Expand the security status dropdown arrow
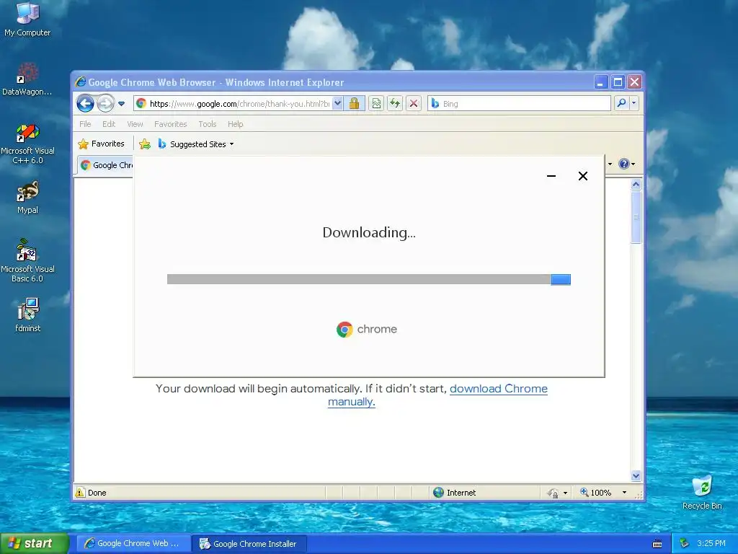 tap(565, 493)
